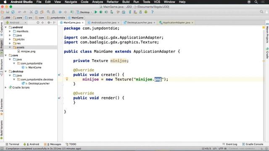Open the Refactor menu
269x151 pixels.
pos(113,2)
